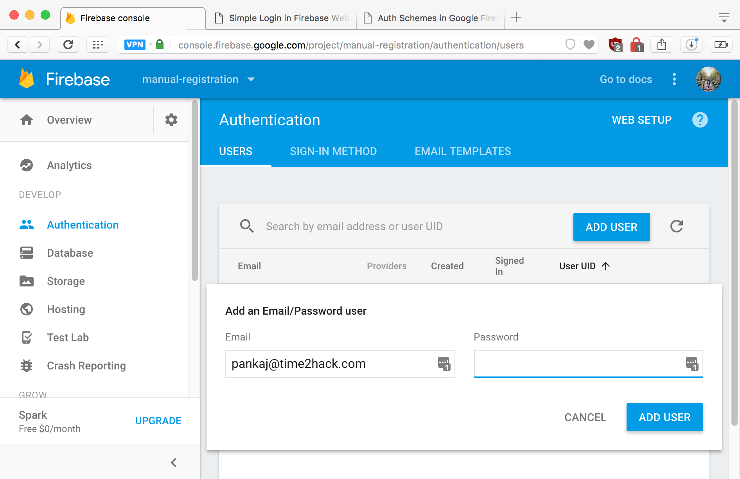Click the browser share icon
740x479 pixels.
coord(662,45)
